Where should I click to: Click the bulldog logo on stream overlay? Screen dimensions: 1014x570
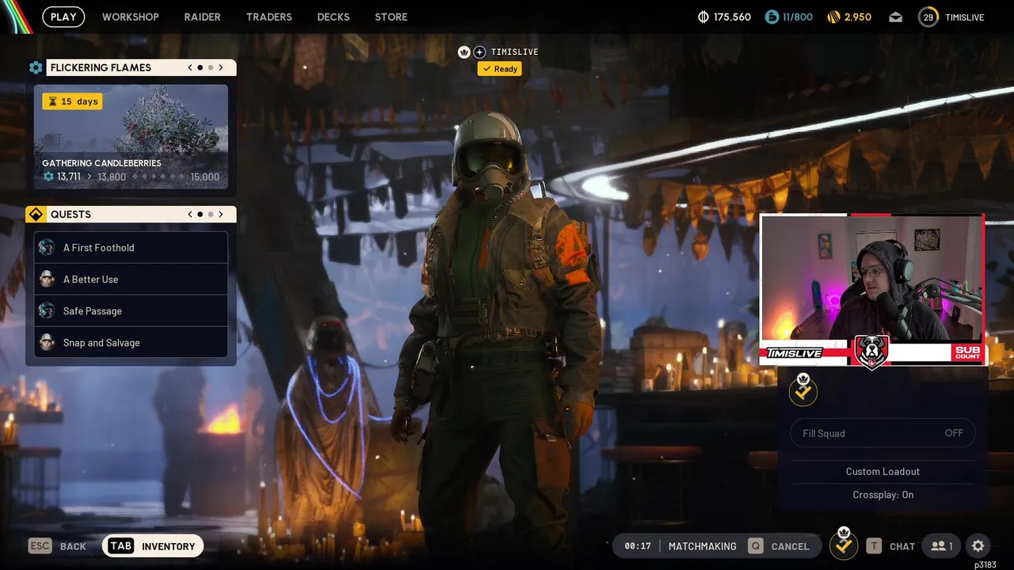pyautogui.click(x=871, y=352)
